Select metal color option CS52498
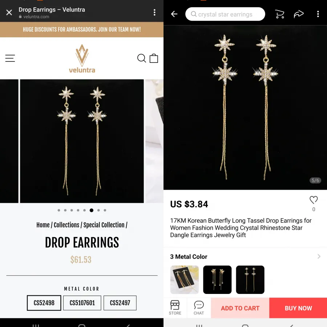The width and height of the screenshot is (327, 327). (44, 303)
